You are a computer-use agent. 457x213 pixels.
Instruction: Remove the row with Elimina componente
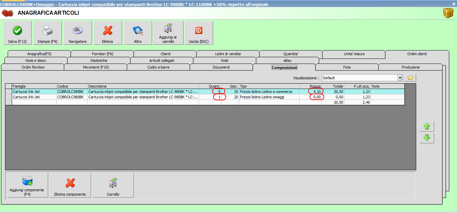pyautogui.click(x=70, y=185)
